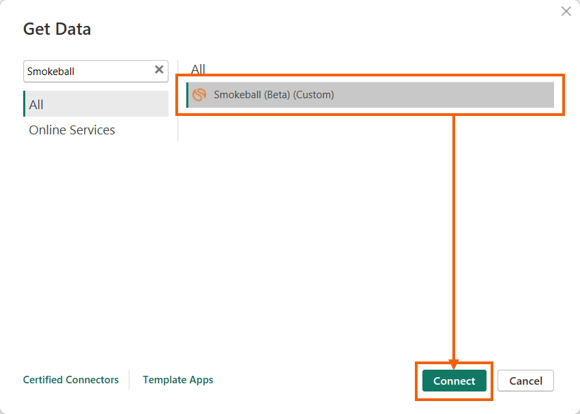Image resolution: width=580 pixels, height=414 pixels.
Task: Click the (Custom) text of the connector entry
Action: click(x=314, y=95)
